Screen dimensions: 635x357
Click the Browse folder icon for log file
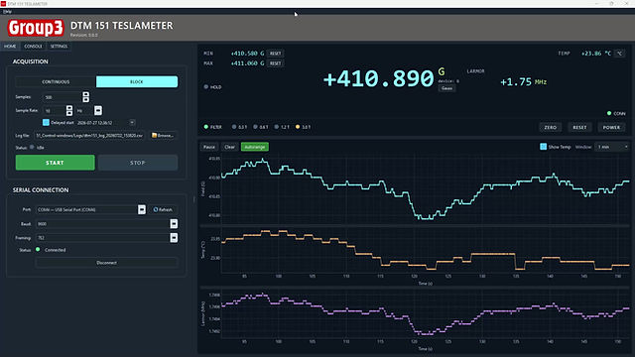[x=154, y=136]
